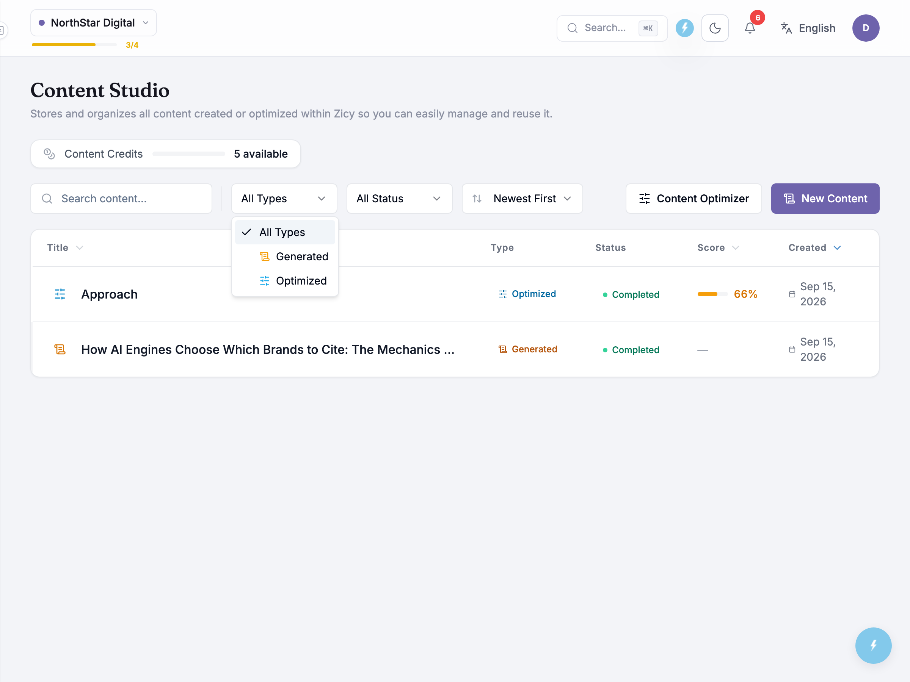Click the Content Optimizer button
The image size is (910, 682).
pyautogui.click(x=693, y=199)
